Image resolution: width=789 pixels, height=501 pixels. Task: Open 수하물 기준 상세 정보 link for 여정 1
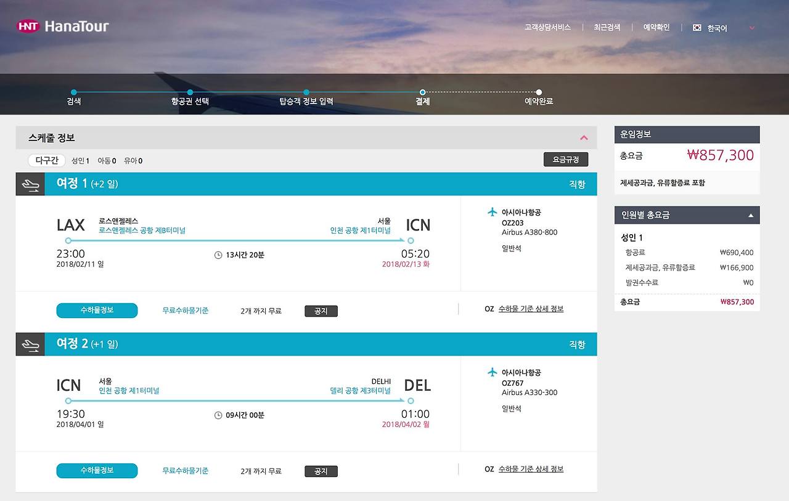pos(531,309)
